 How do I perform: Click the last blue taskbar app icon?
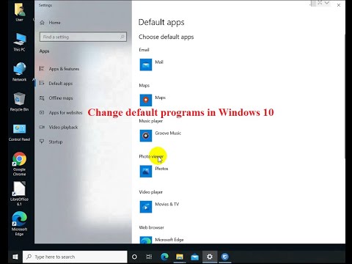pyautogui.click(x=225, y=257)
